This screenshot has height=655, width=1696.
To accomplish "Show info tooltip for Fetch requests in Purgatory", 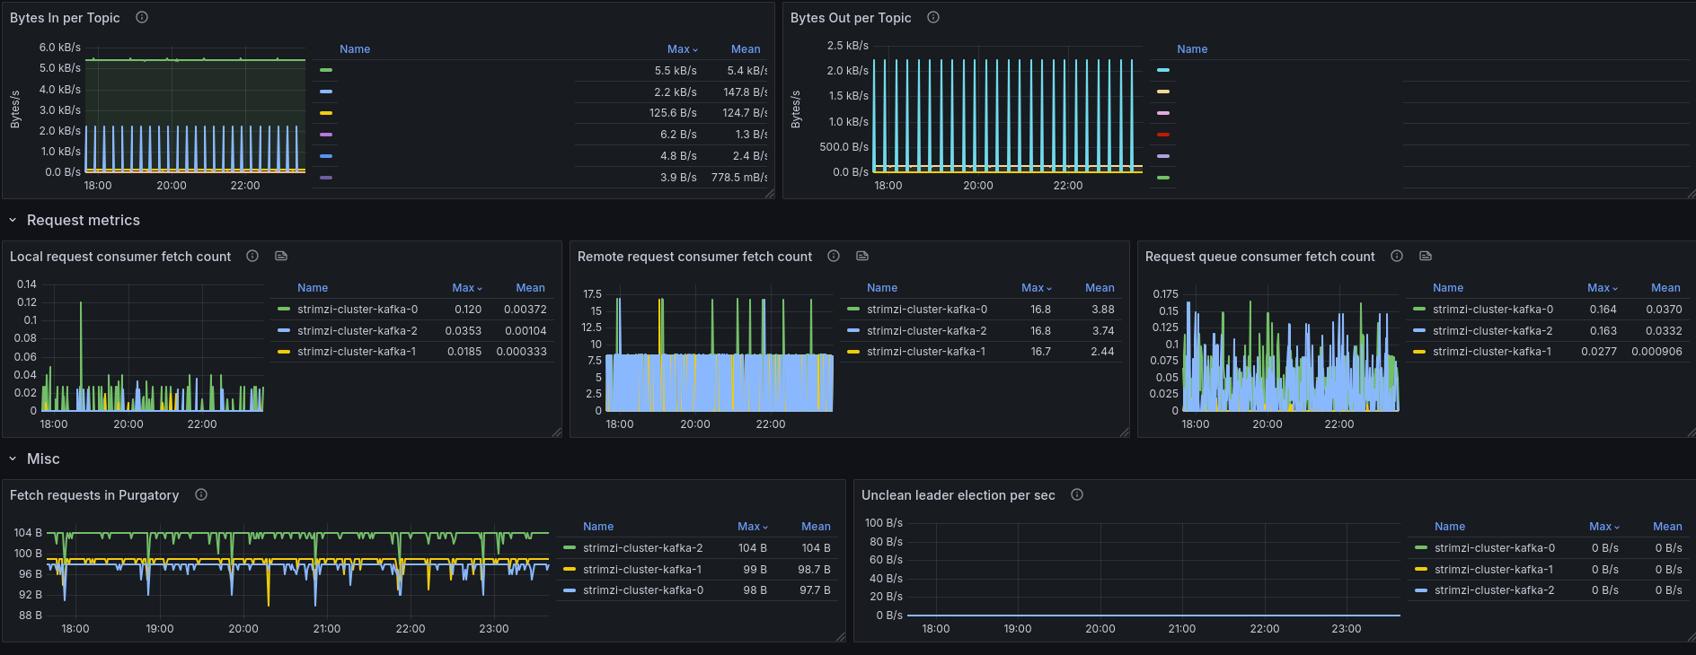I will [x=201, y=494].
